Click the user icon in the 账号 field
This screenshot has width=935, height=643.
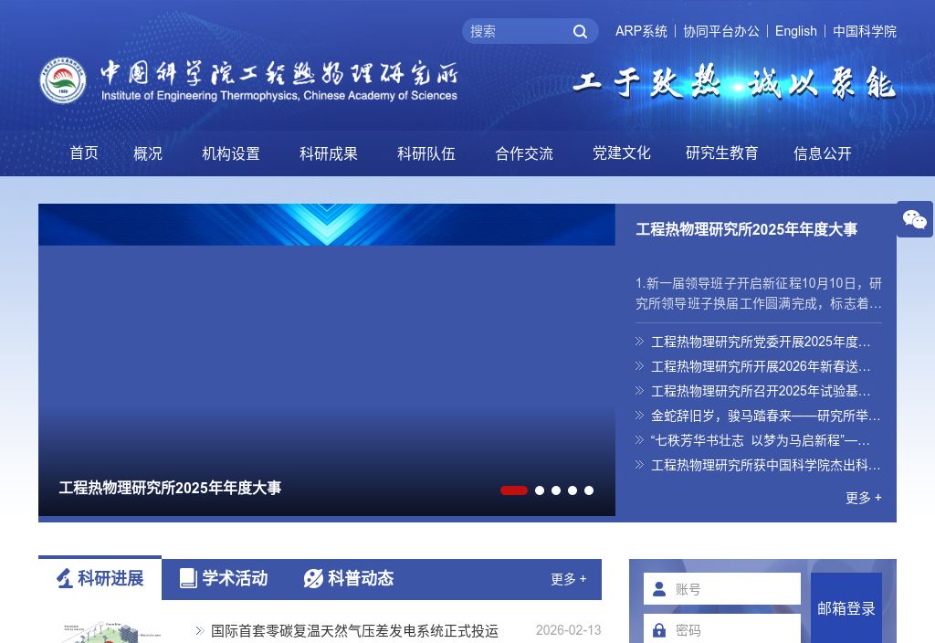659,588
